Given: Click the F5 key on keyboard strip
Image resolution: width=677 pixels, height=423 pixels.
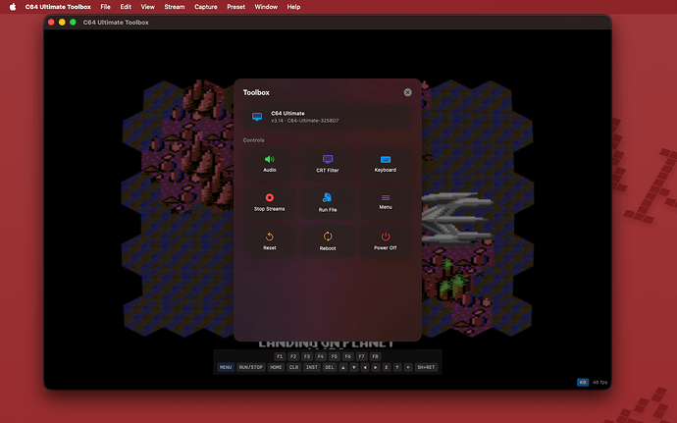Looking at the screenshot, I should point(335,356).
